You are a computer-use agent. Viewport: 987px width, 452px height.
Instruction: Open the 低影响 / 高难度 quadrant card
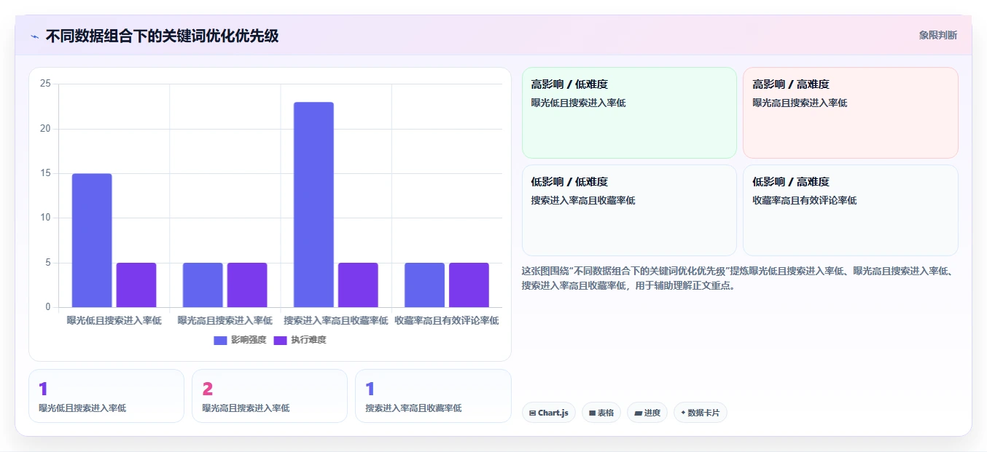[850, 210]
